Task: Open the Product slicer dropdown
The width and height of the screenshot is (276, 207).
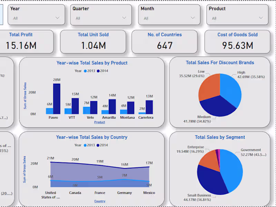Action: (x=261, y=17)
